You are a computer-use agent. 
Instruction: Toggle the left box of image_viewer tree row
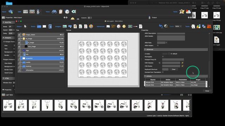tap(19, 35)
